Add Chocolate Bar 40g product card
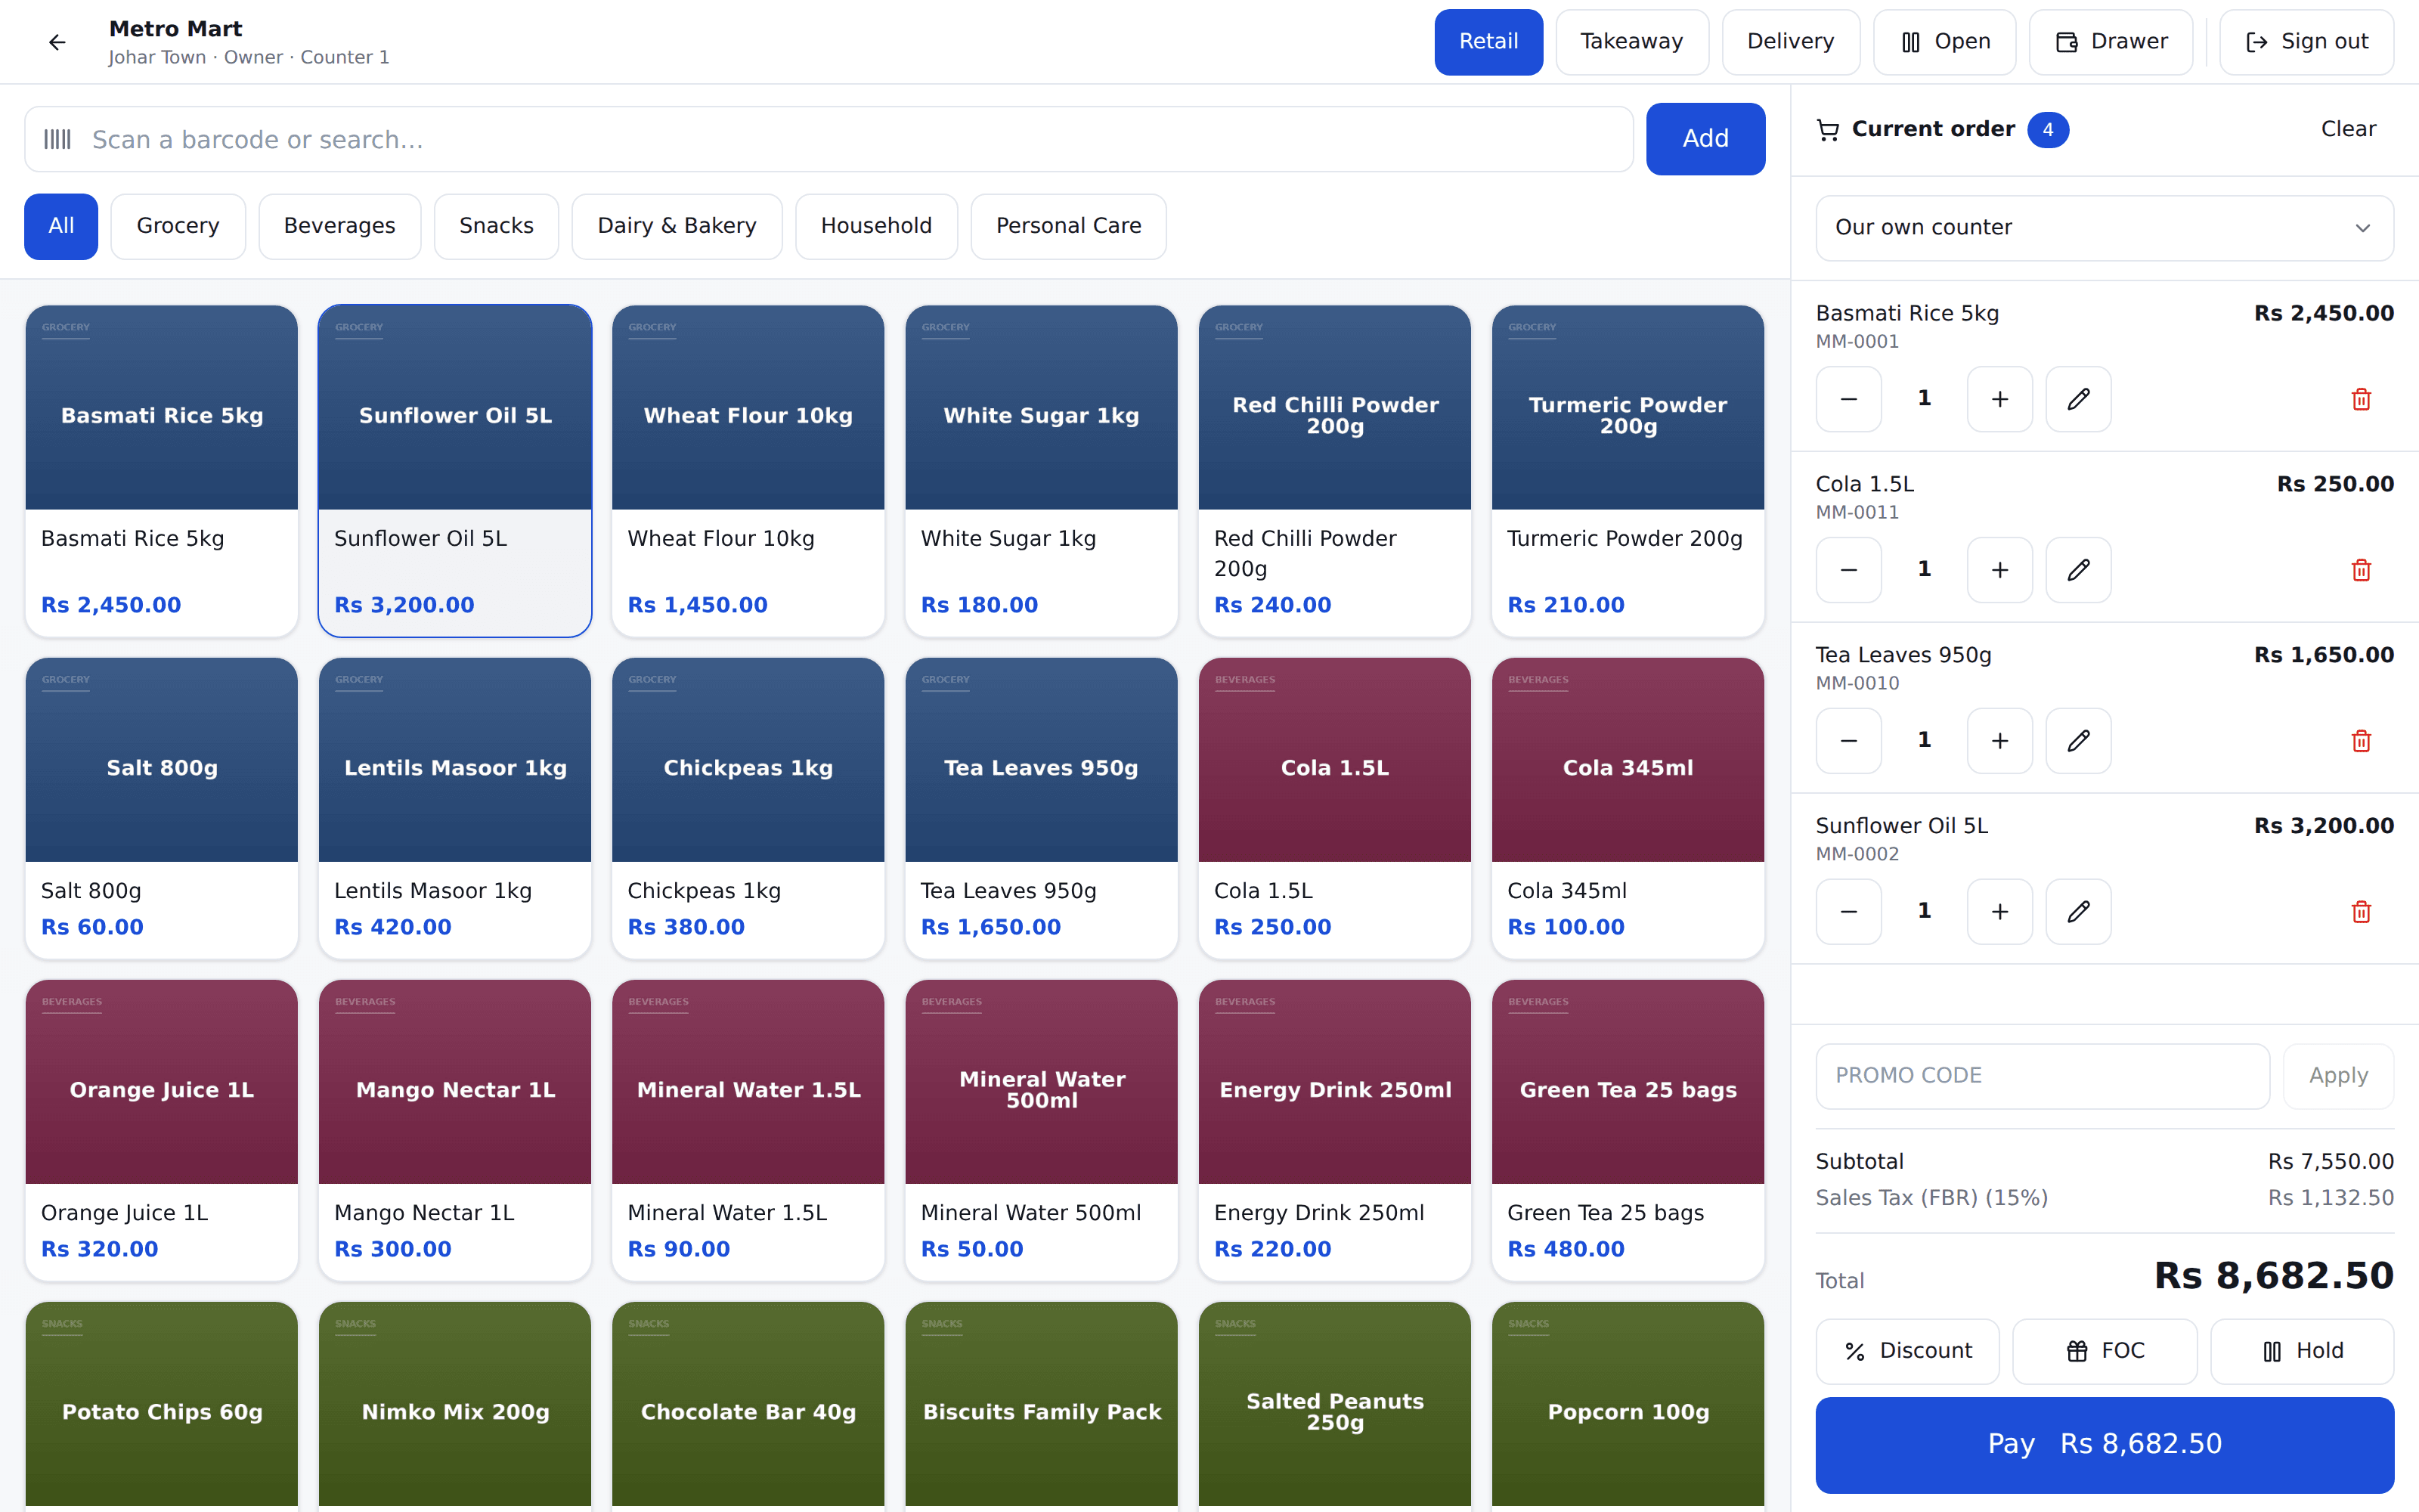This screenshot has height=1512, width=2419. (748, 1406)
